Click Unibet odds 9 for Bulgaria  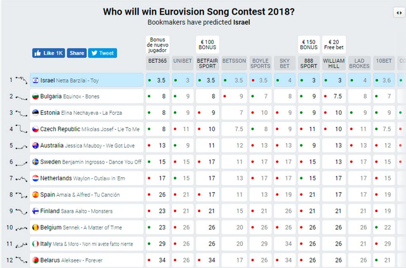183,97
